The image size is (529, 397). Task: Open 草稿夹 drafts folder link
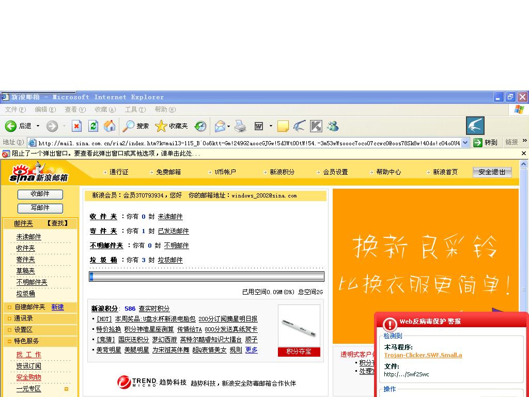coord(26,271)
